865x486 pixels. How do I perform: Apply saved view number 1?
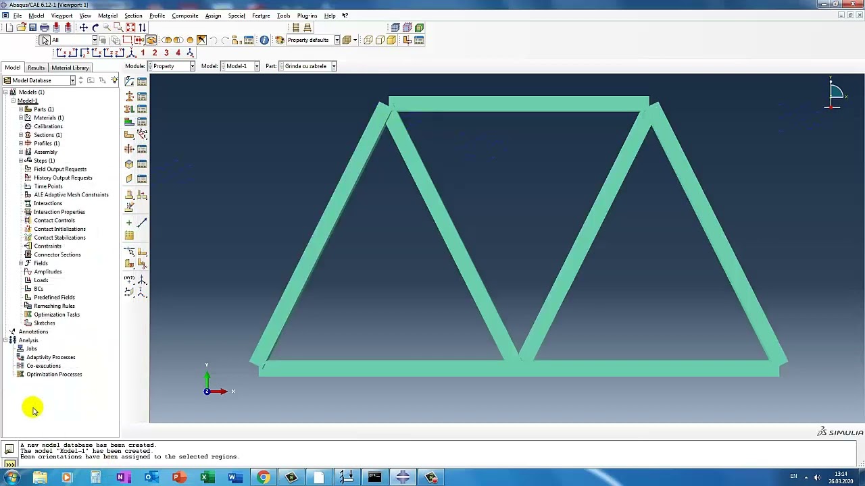click(x=143, y=53)
